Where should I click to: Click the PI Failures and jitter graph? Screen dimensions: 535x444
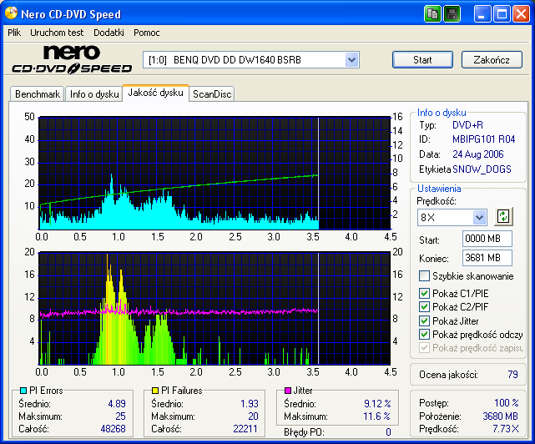215,309
